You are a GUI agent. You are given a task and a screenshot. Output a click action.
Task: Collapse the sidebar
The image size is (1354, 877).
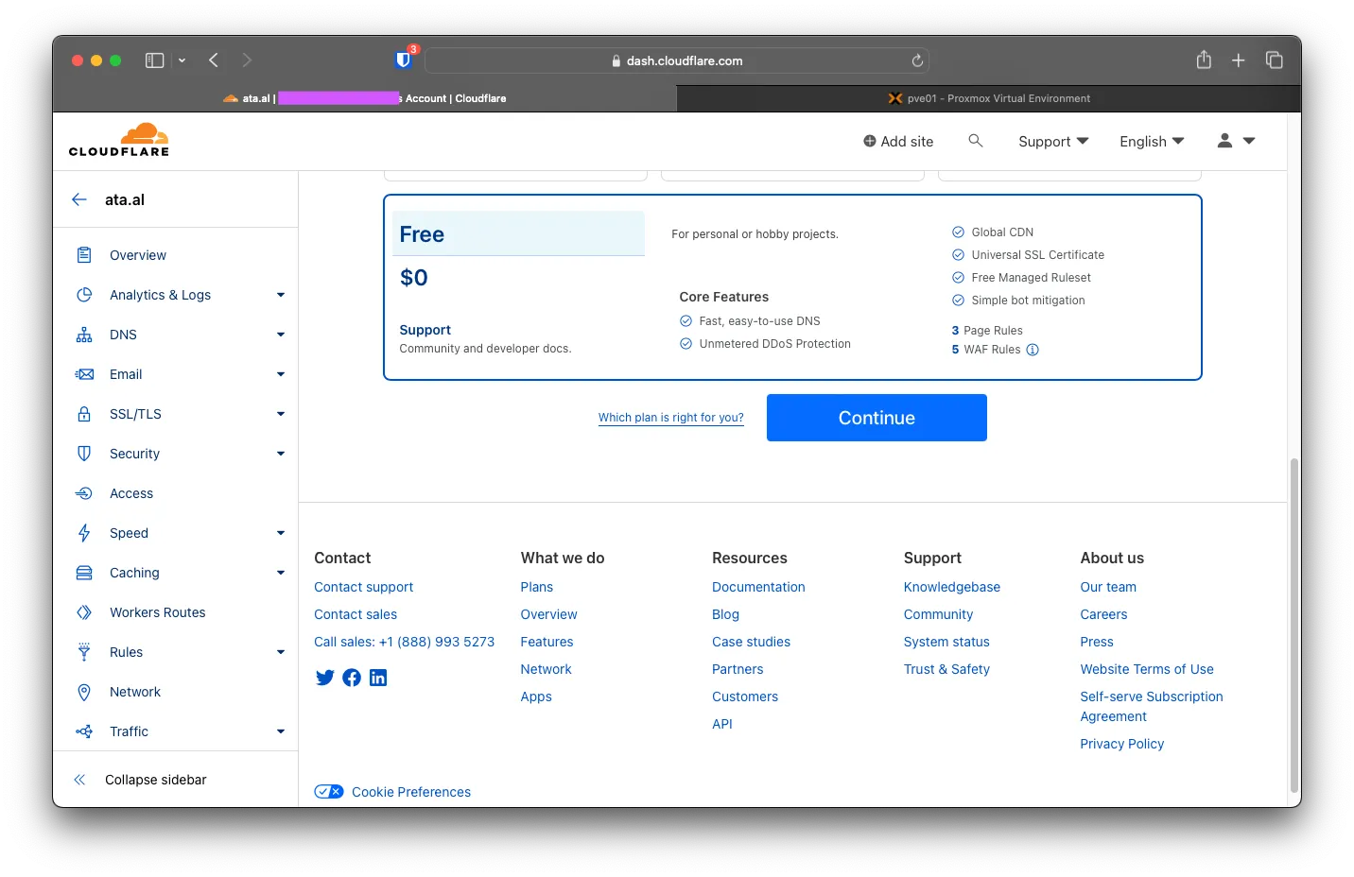(x=140, y=780)
